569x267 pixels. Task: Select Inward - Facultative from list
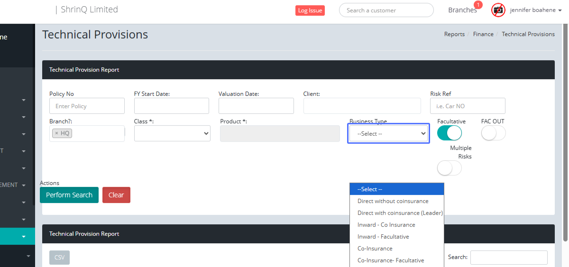tap(383, 237)
